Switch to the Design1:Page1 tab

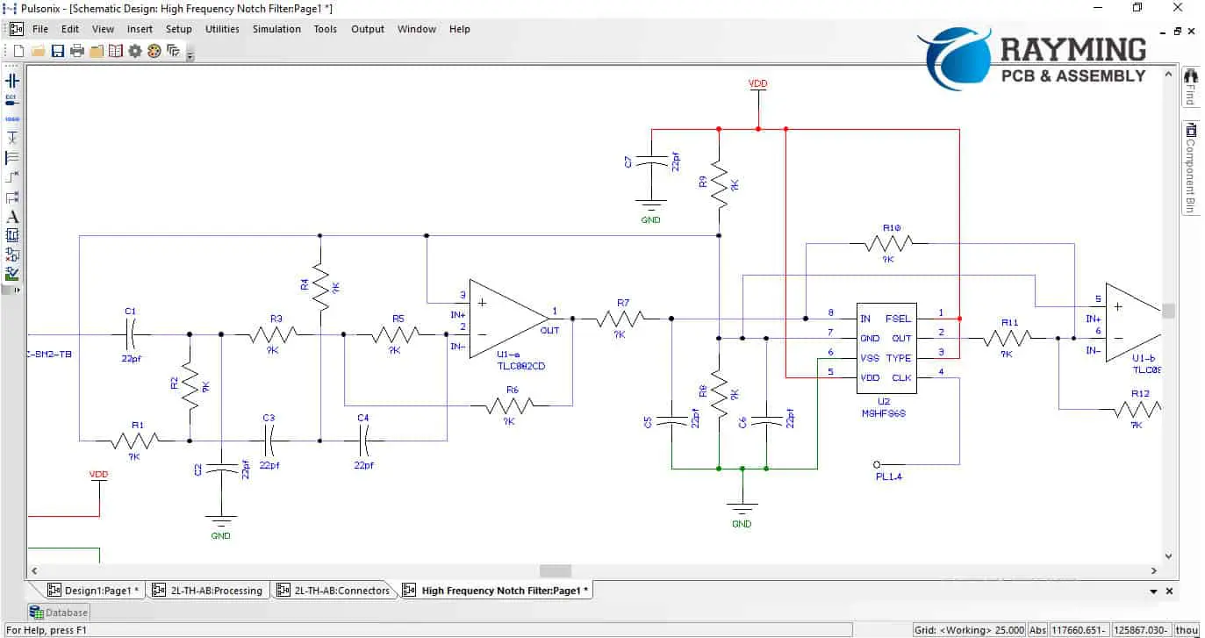coord(89,591)
